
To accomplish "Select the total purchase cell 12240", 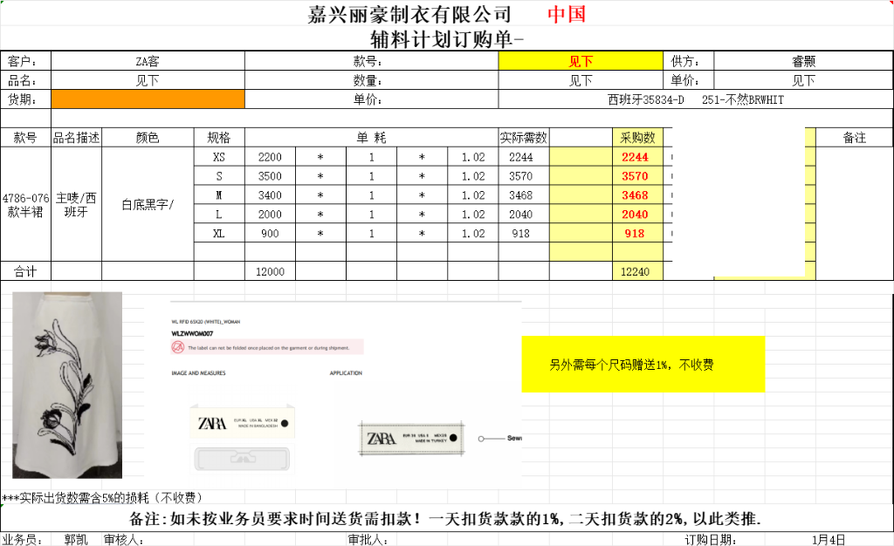I will 635,271.
